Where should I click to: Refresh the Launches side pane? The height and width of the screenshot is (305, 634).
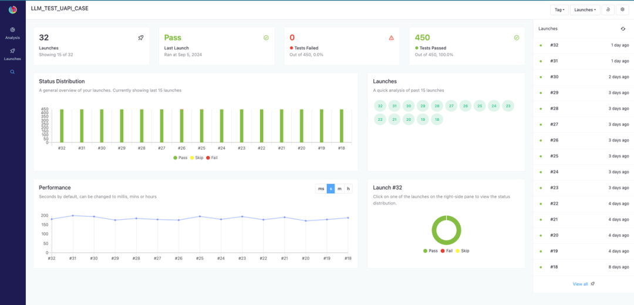[x=623, y=29]
